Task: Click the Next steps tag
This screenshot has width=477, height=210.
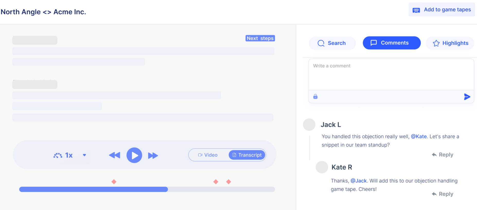Action: (x=260, y=38)
